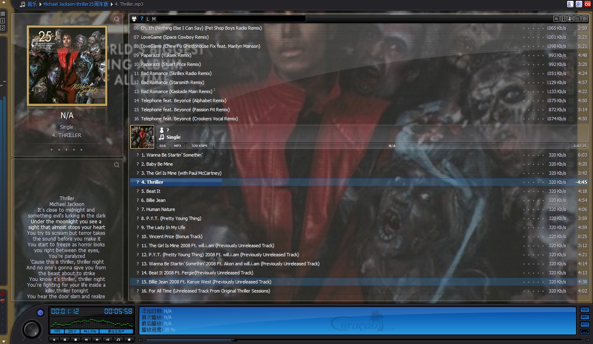Select '15. Billie Jean 2008 Ft. Kanye West' track
The width and height of the screenshot is (593, 344).
(359, 282)
